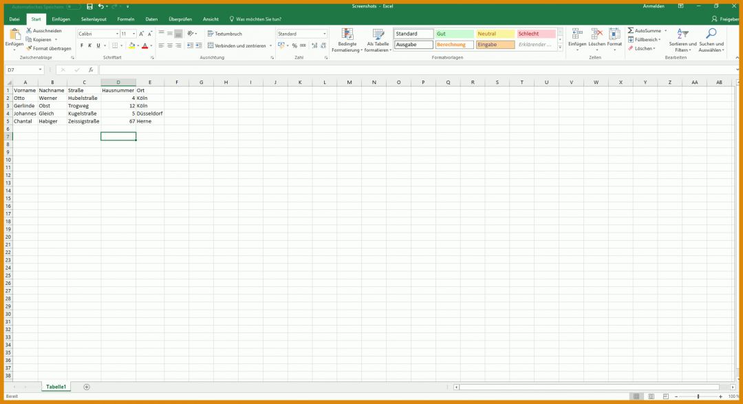Apply the red font color
743x404 pixels.
145,46
